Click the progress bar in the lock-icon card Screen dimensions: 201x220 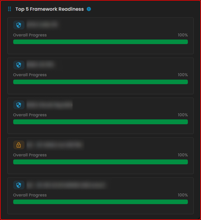pyautogui.click(x=100, y=162)
